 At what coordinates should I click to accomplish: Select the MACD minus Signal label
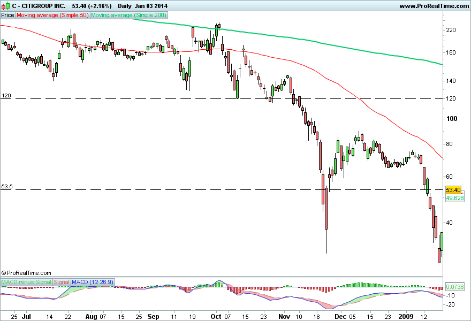pos(26,282)
